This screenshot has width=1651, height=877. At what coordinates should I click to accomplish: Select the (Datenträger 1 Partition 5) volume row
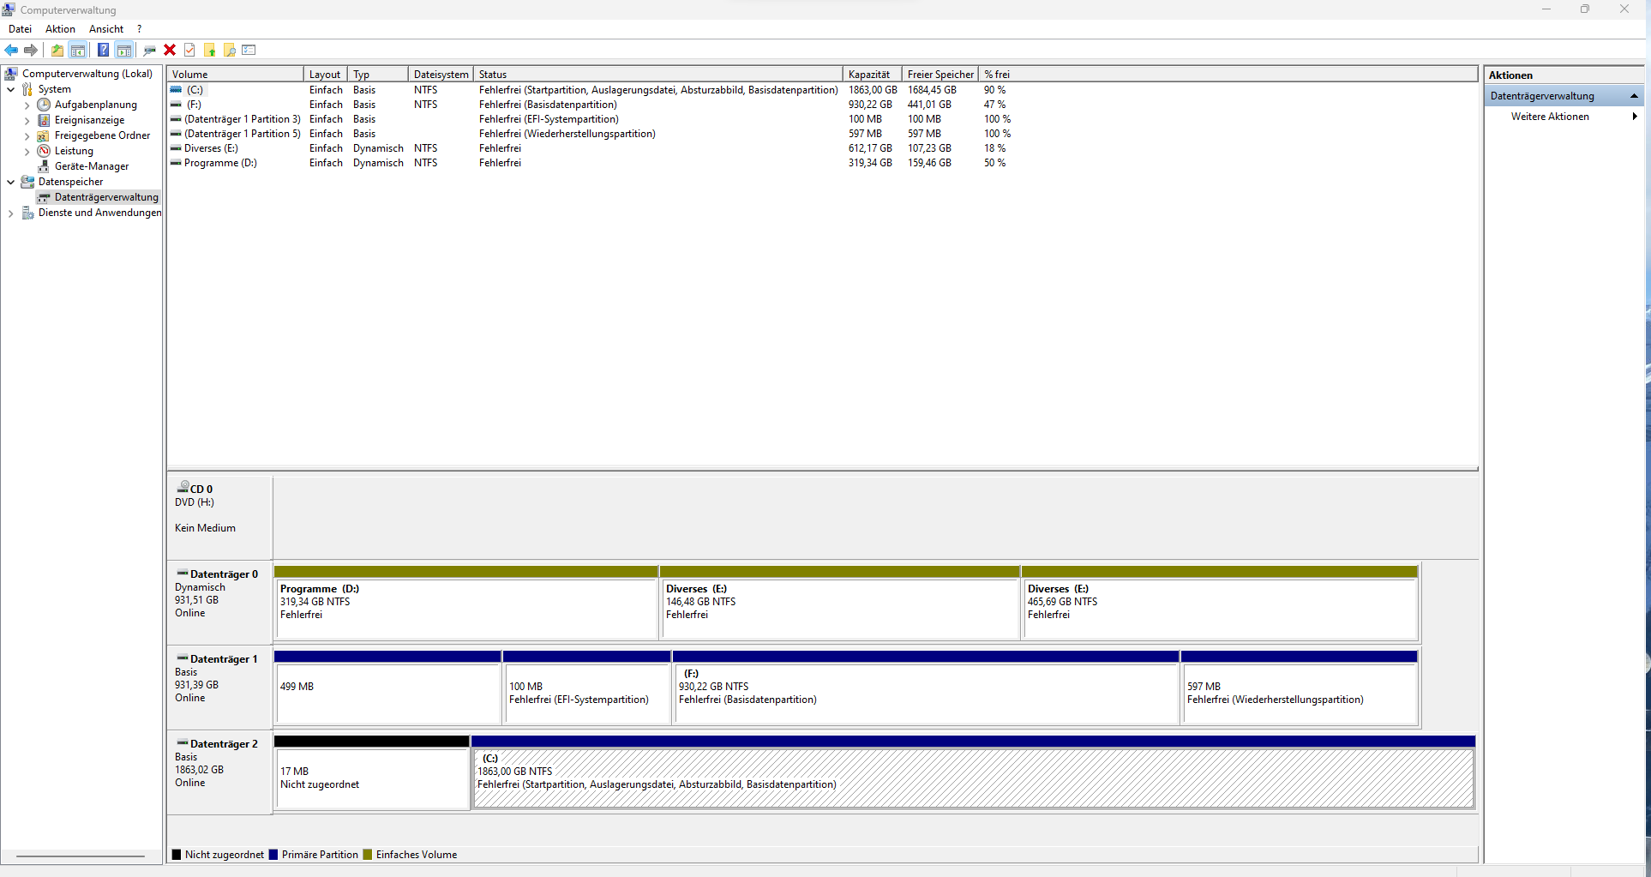(591, 134)
